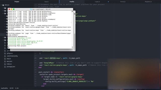Switch to the App.js editor tab
The width and height of the screenshot is (161, 90).
point(46,2)
